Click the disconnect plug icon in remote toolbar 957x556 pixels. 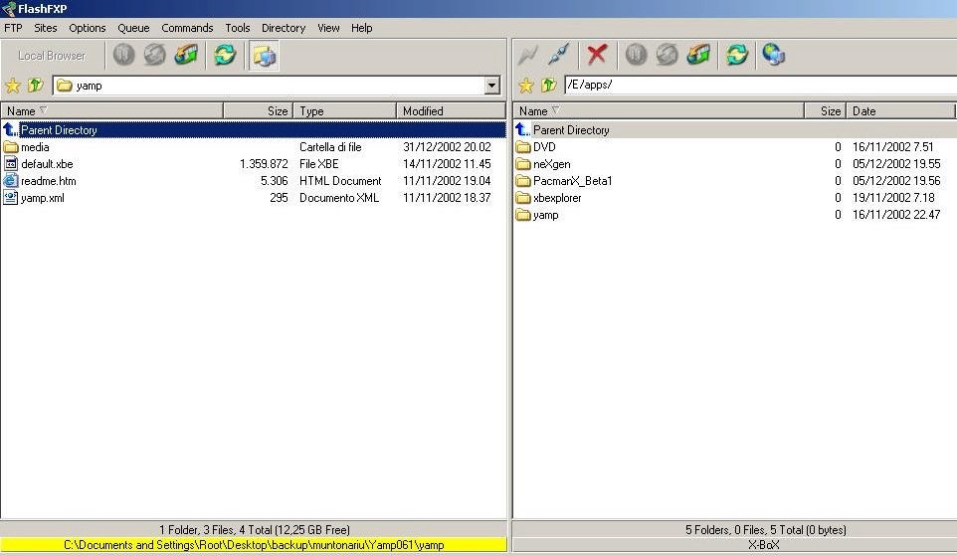click(559, 55)
